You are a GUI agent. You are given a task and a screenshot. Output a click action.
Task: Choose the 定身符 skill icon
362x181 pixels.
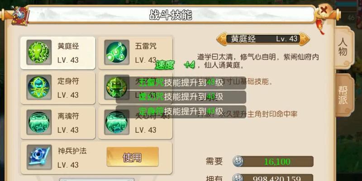pyautogui.click(x=39, y=87)
